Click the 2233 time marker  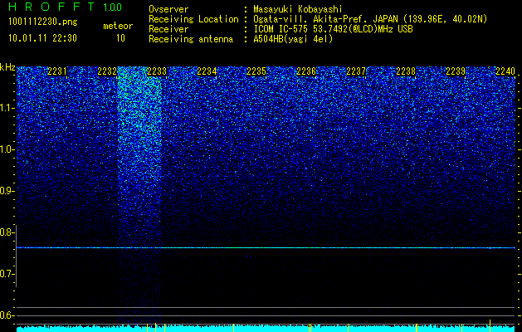(x=157, y=71)
